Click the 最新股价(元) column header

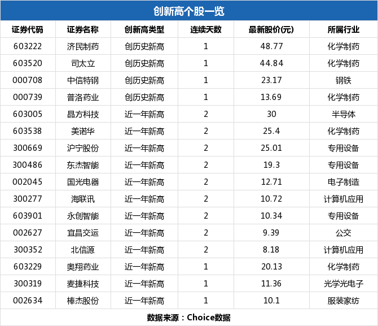[x=271, y=29]
